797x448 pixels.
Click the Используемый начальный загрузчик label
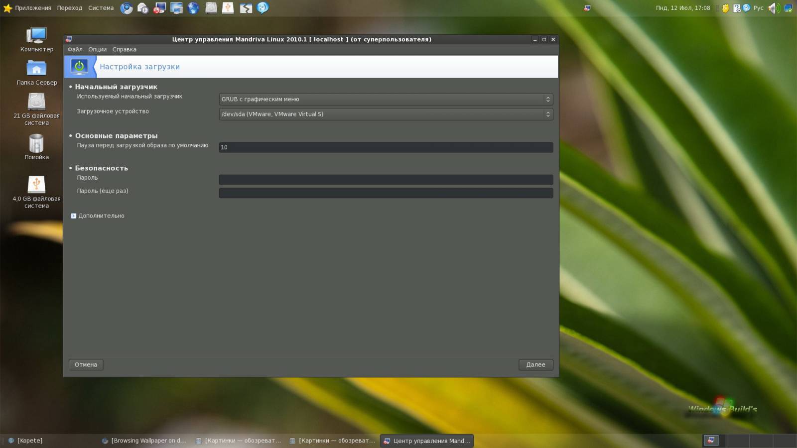pos(130,97)
